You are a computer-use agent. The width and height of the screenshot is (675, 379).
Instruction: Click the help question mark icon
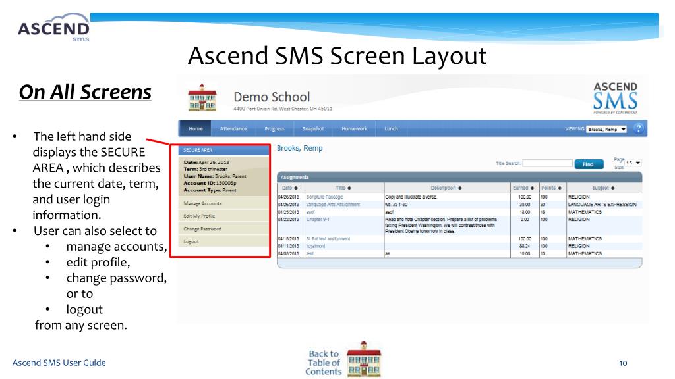639,128
